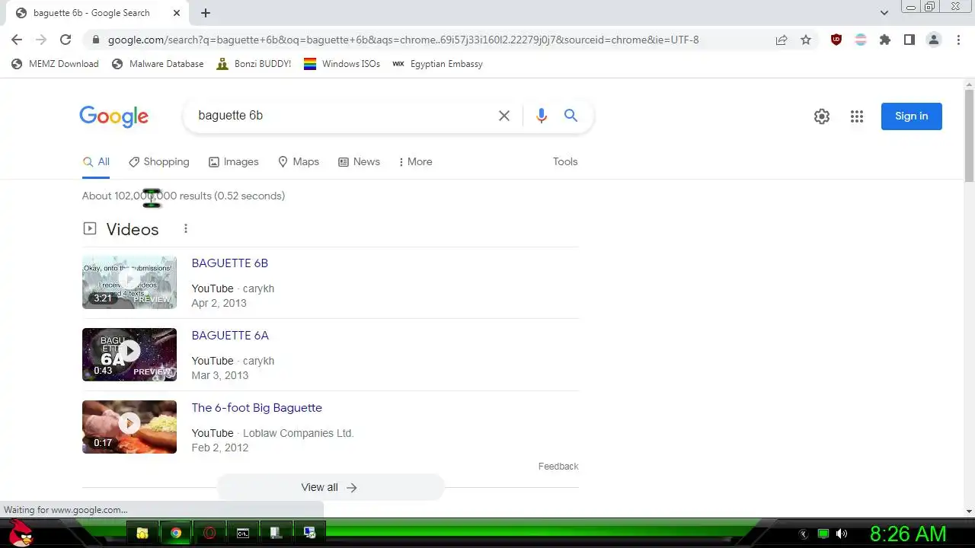
Task: Switch to Chrome in the taskbar
Action: point(176,534)
